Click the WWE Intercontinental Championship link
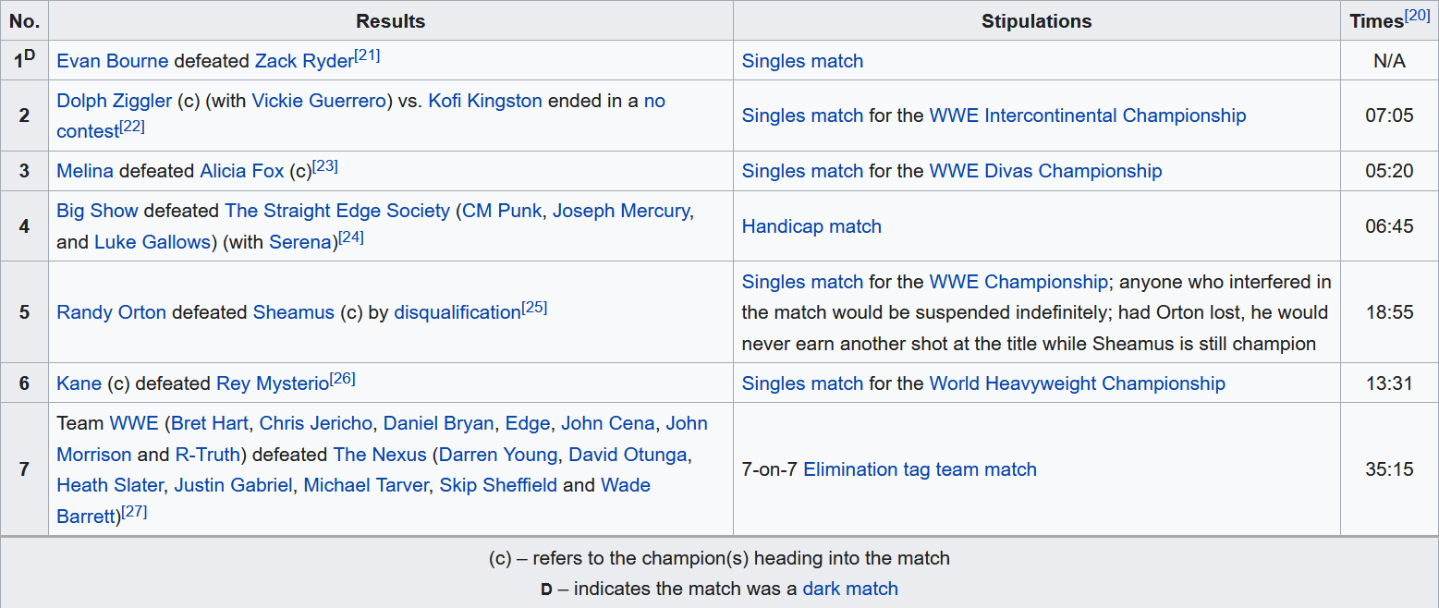Image resolution: width=1439 pixels, height=608 pixels. [x=1087, y=116]
